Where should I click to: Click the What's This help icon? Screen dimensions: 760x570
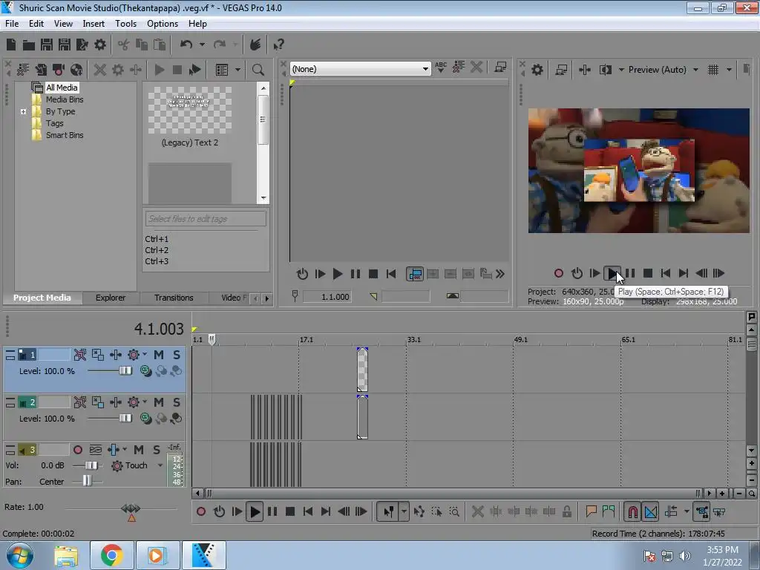(x=278, y=45)
